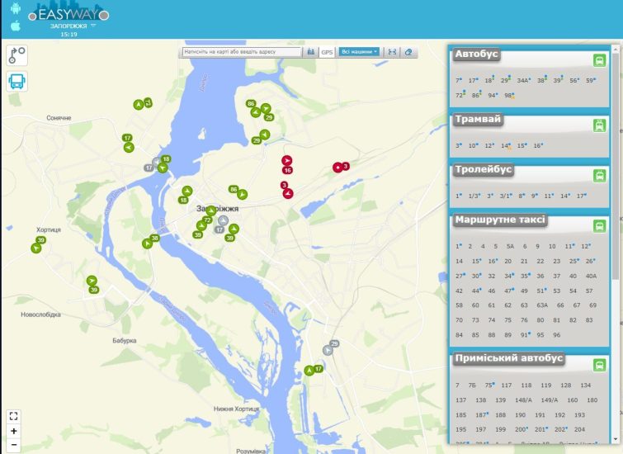
Task: Toggle the Трамвай category green icon
Action: (599, 125)
